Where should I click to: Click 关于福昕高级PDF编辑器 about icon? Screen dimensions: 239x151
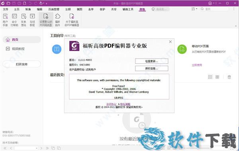pyautogui.click(x=72, y=20)
